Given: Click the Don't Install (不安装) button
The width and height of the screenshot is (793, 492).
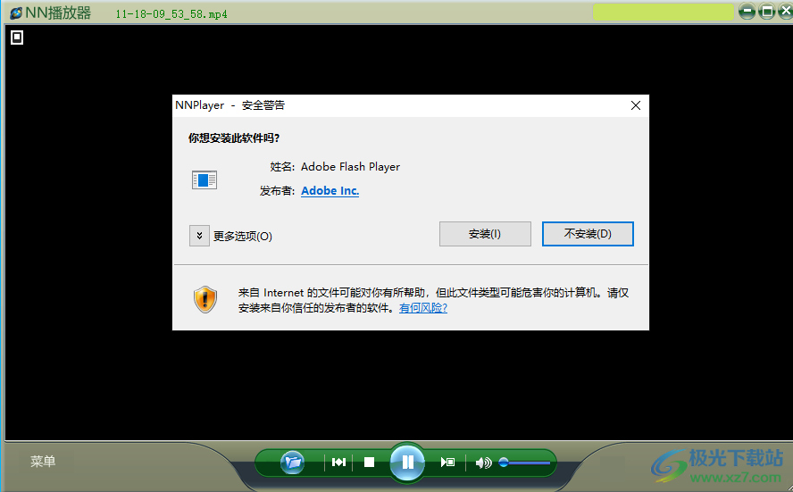Looking at the screenshot, I should click(588, 234).
